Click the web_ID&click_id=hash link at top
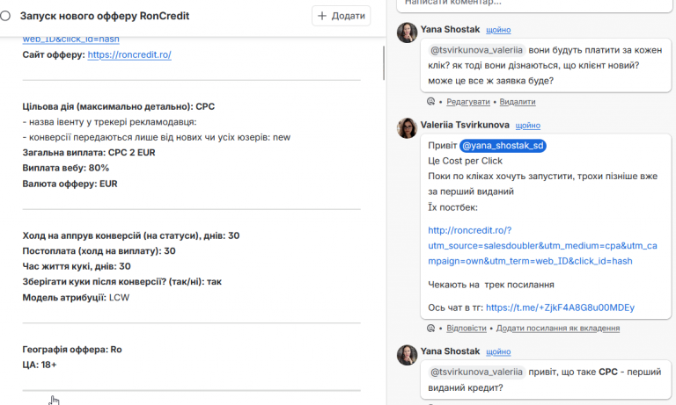Screen dimensions: 676x405 point(70,40)
